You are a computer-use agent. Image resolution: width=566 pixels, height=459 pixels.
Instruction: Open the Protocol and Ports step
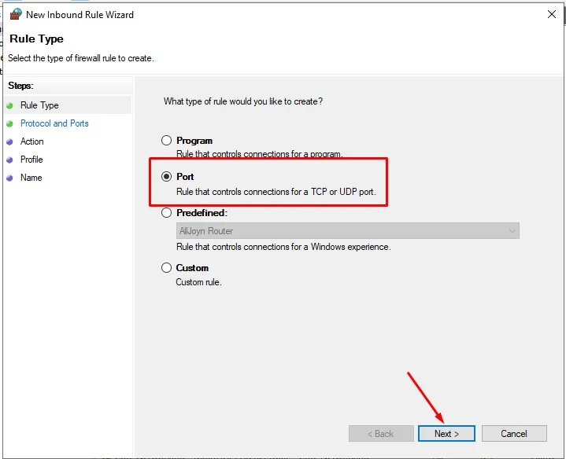pos(54,123)
